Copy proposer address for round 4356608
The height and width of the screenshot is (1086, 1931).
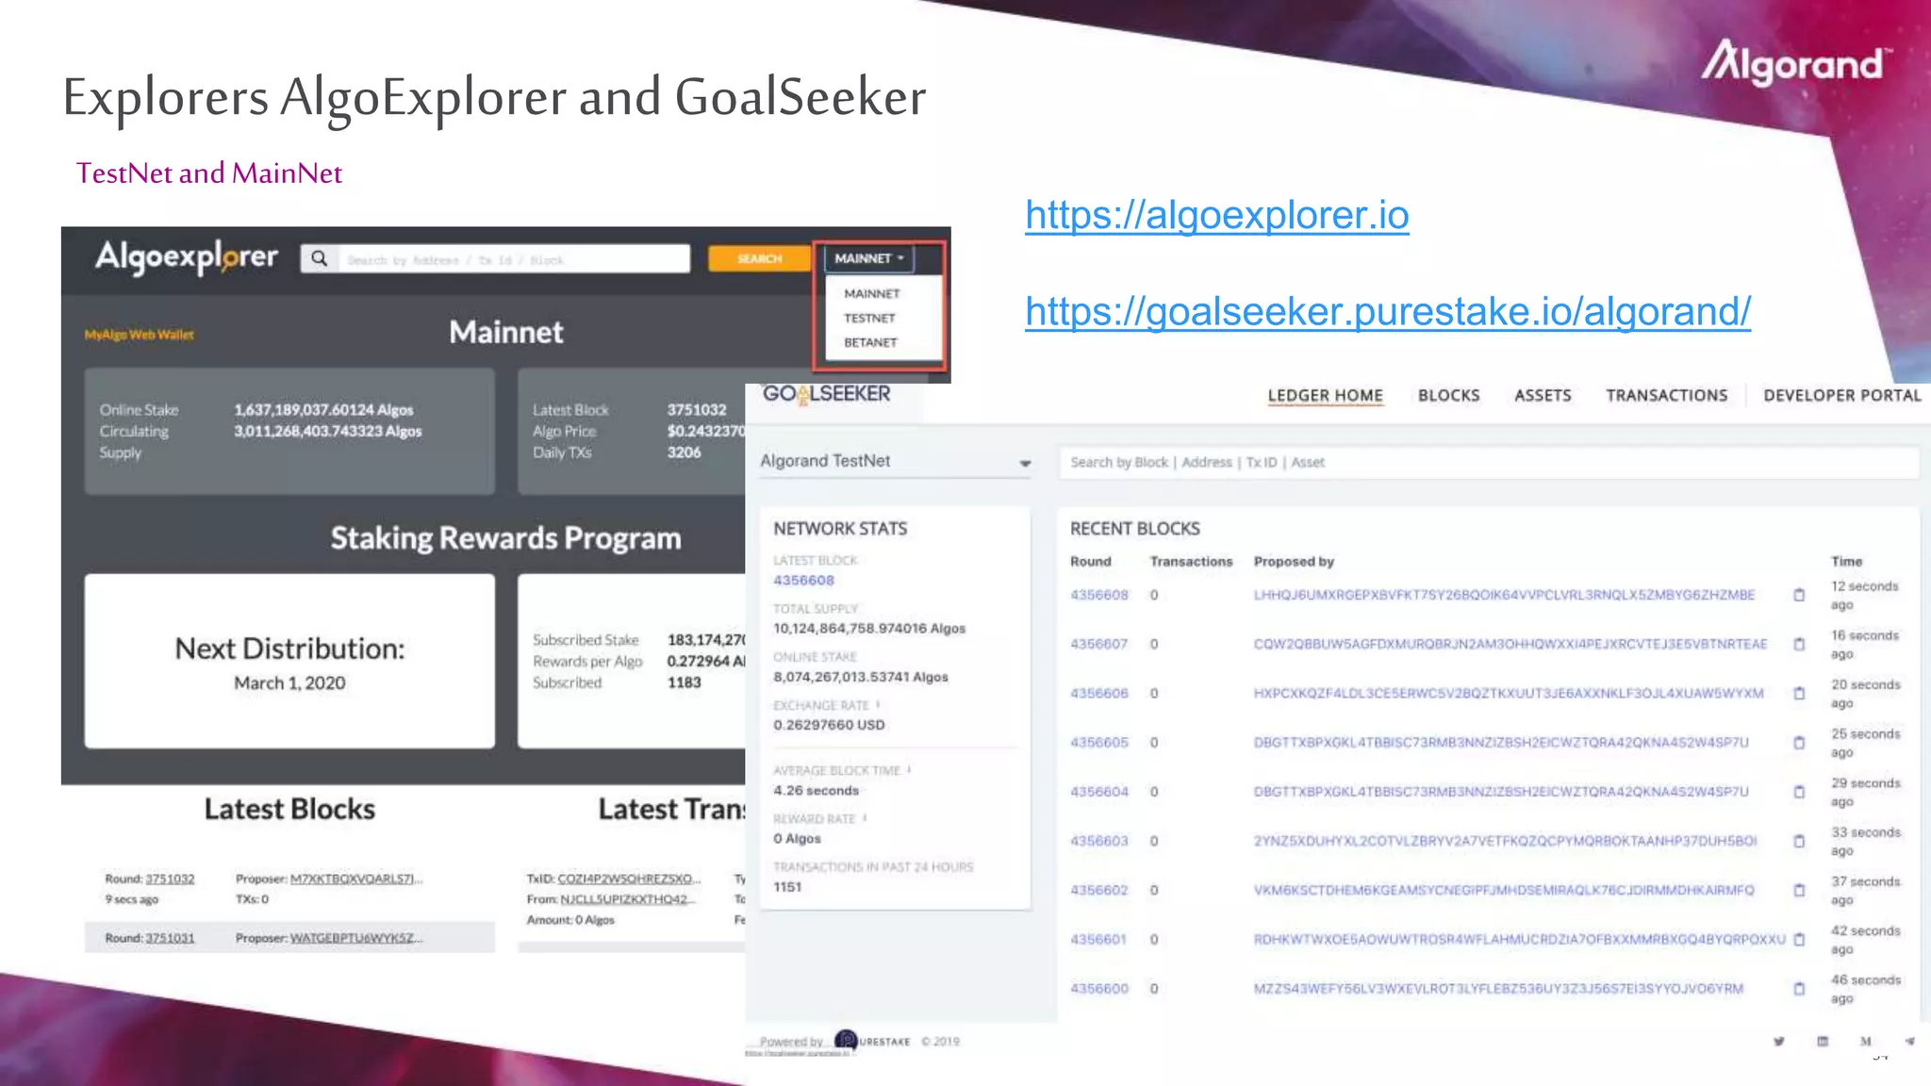(x=1799, y=595)
